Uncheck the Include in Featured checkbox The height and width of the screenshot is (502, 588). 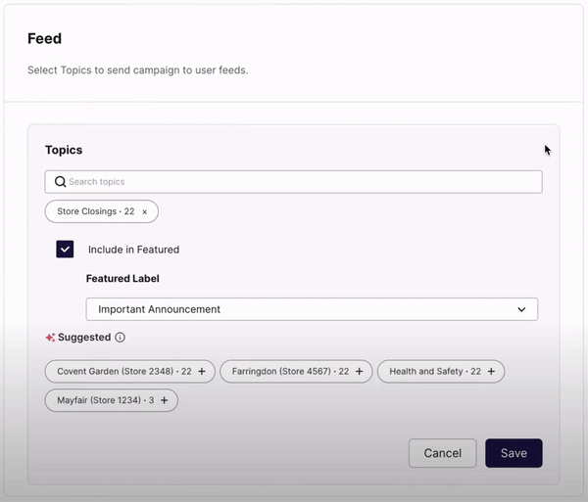tap(65, 250)
